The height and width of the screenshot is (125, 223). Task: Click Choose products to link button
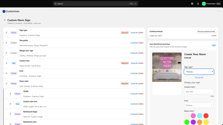coord(206,31)
